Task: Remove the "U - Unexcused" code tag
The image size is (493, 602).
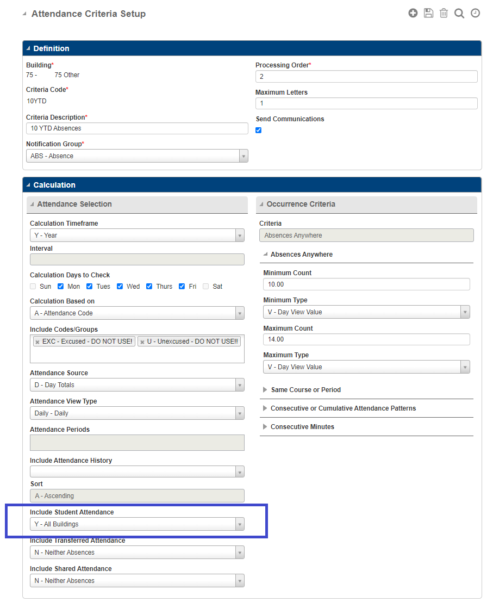Action: [141, 341]
